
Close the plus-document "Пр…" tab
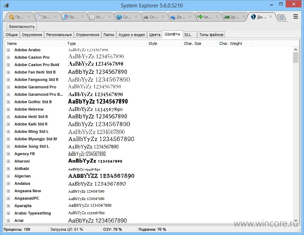83,17
